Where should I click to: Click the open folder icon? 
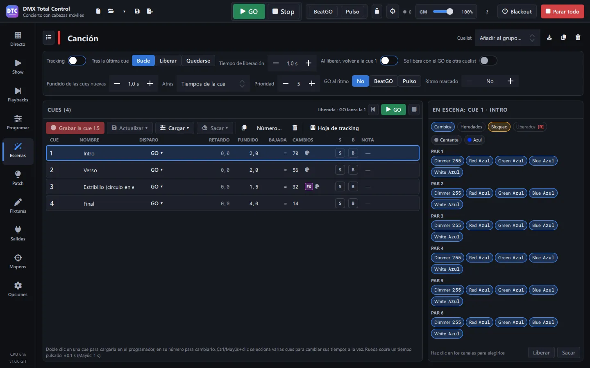(x=111, y=11)
